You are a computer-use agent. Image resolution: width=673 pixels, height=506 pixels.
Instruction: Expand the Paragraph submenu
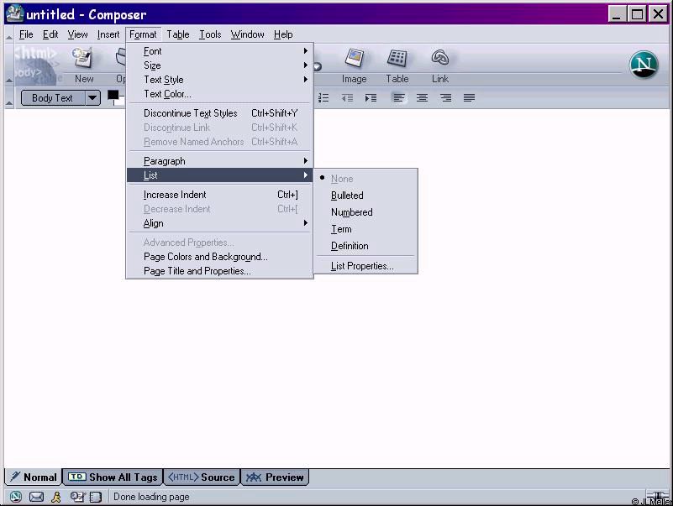pyautogui.click(x=221, y=161)
